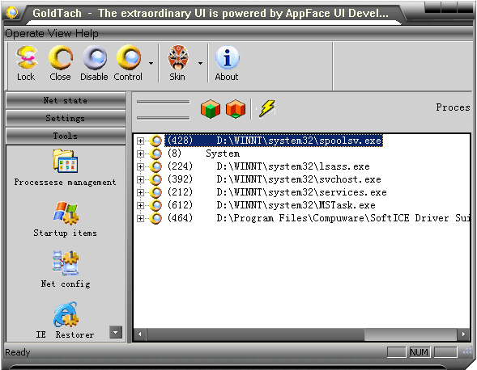Click the sidebar scroll-down arrow button
Image resolution: width=477 pixels, height=370 pixels.
coord(116,332)
